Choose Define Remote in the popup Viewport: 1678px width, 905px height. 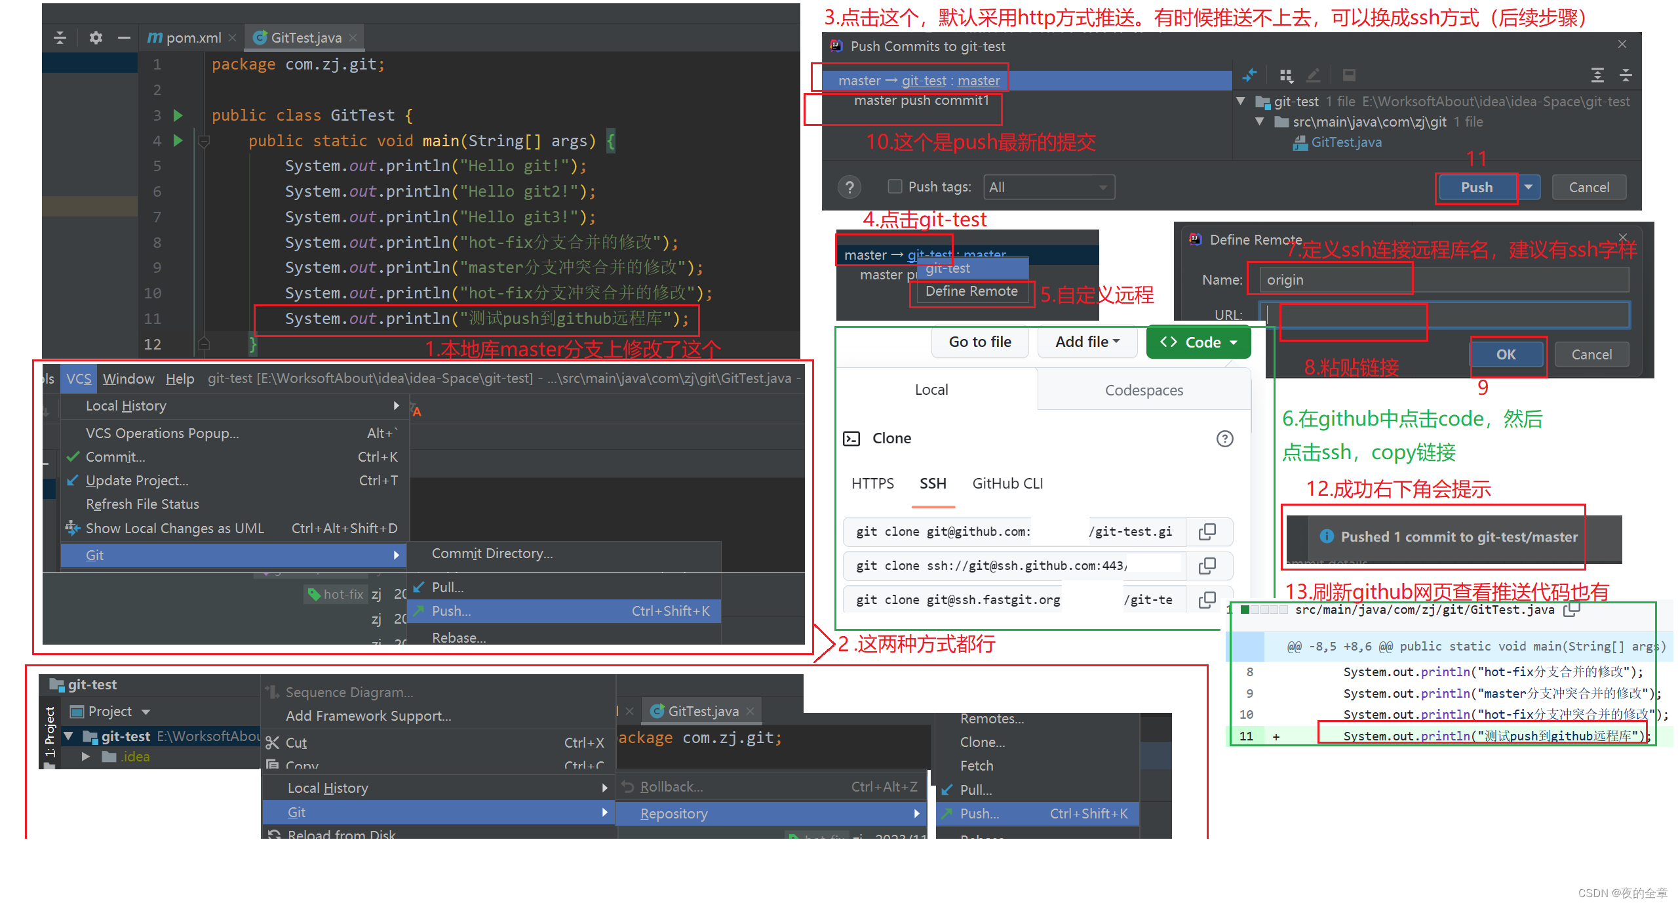[x=971, y=291]
